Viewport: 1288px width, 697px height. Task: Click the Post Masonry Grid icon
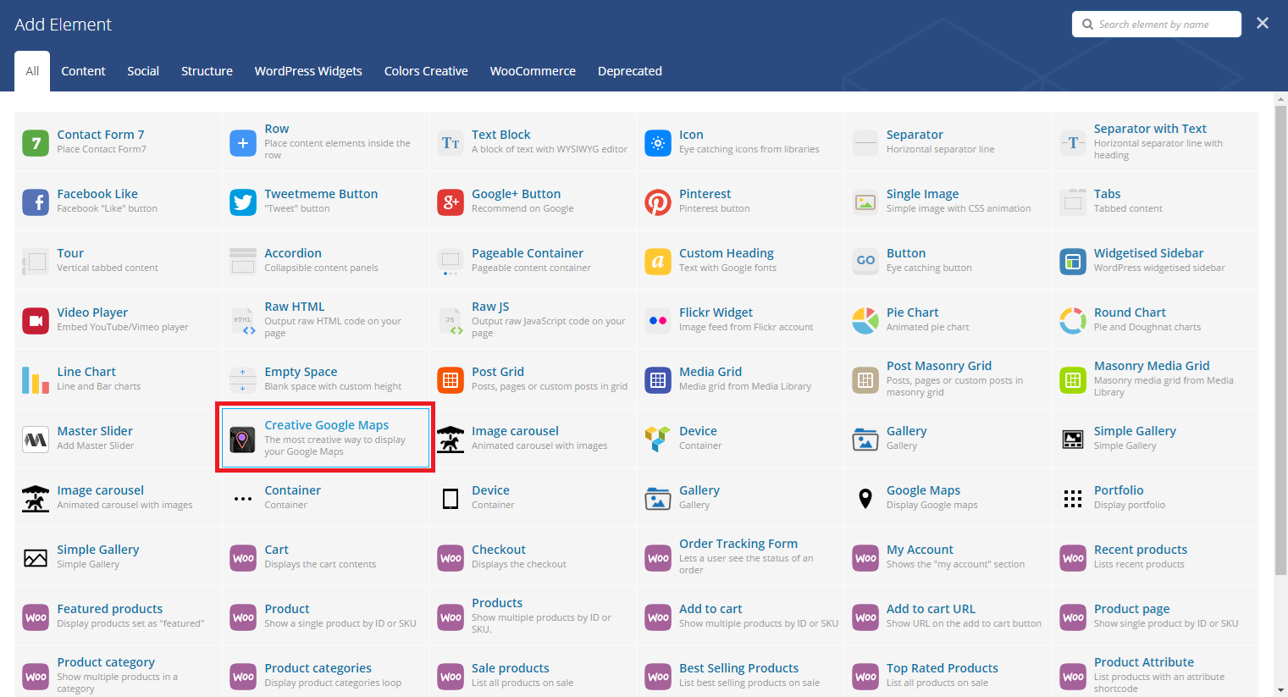pyautogui.click(x=865, y=380)
